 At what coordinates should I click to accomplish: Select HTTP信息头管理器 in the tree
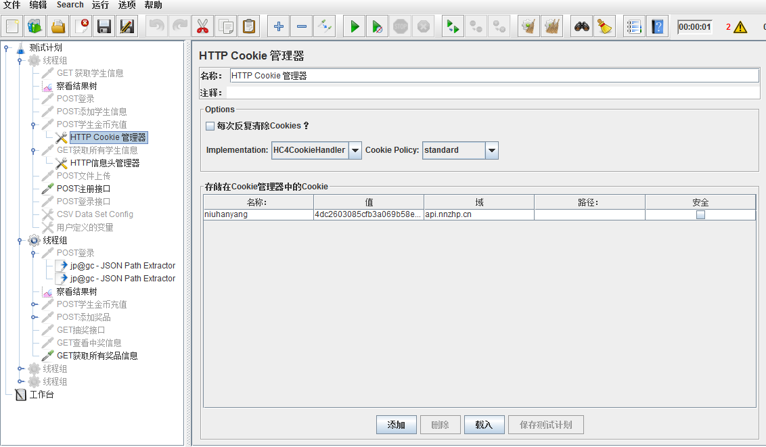point(105,163)
